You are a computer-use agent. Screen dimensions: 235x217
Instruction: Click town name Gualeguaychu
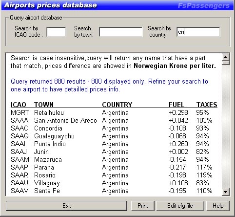[x=54, y=136]
